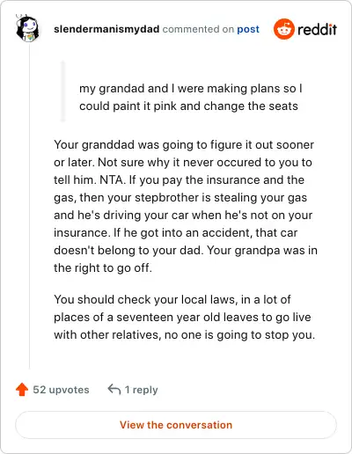Viewport: 352px width, 454px height.
Task: Open the slendermanismydad username profile
Action: click(106, 29)
